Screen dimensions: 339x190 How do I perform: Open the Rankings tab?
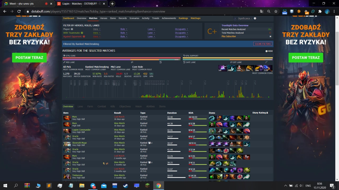pos(183,18)
